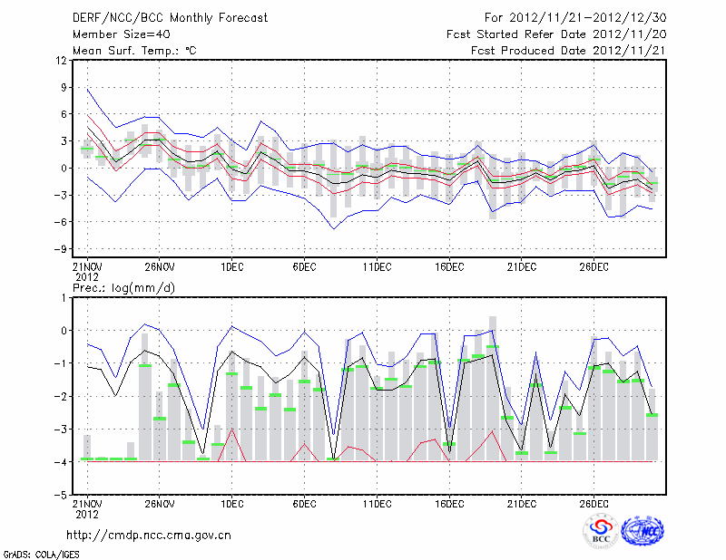Click the Prec.: log(mm/d) chart heading
Screen dimensions: 726x560
click(x=126, y=287)
